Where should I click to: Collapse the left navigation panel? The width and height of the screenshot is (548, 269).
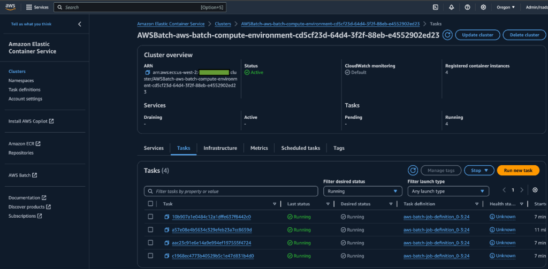tap(80, 24)
